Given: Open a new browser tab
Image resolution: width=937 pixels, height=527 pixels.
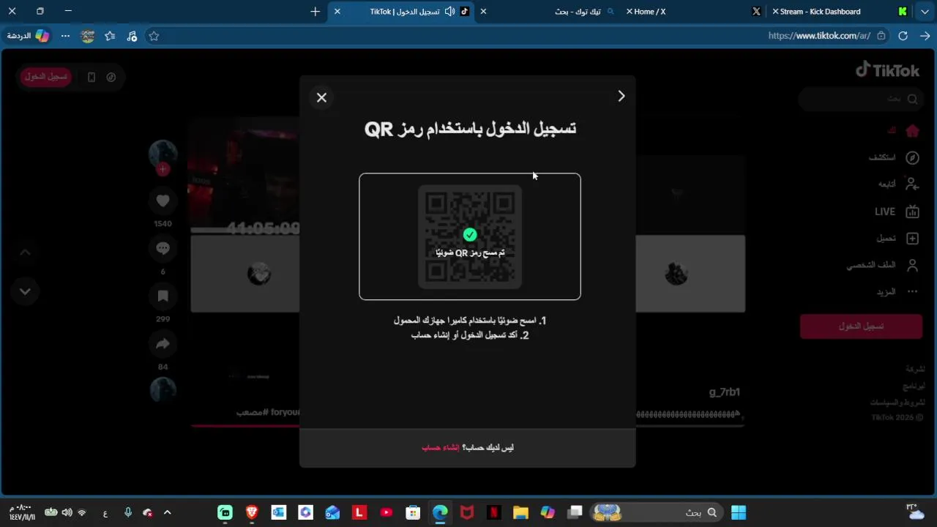Looking at the screenshot, I should 316,12.
